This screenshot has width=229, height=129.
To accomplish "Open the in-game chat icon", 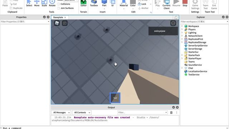I will coord(65,23).
